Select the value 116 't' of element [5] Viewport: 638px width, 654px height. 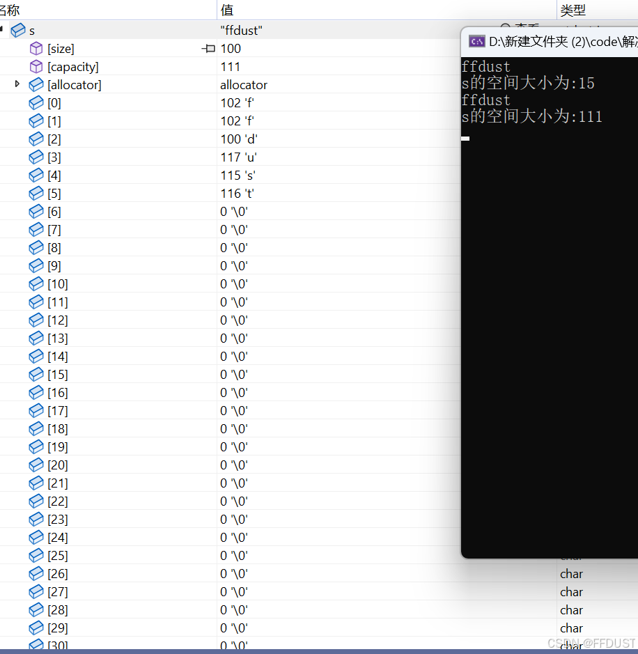238,193
